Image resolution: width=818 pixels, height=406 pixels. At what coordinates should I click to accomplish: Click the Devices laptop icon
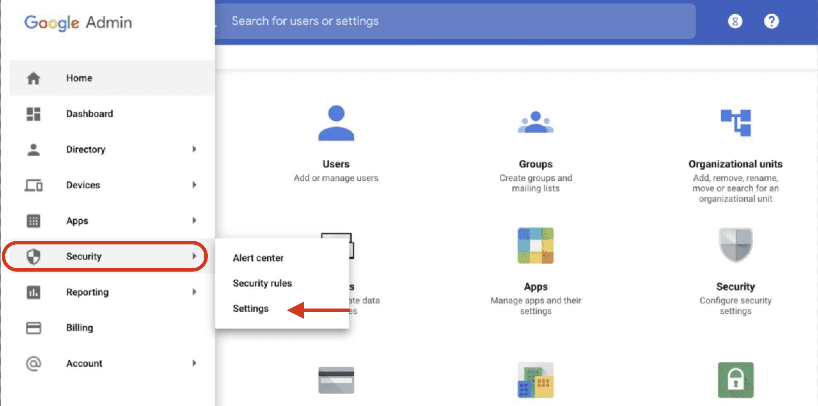coord(33,185)
